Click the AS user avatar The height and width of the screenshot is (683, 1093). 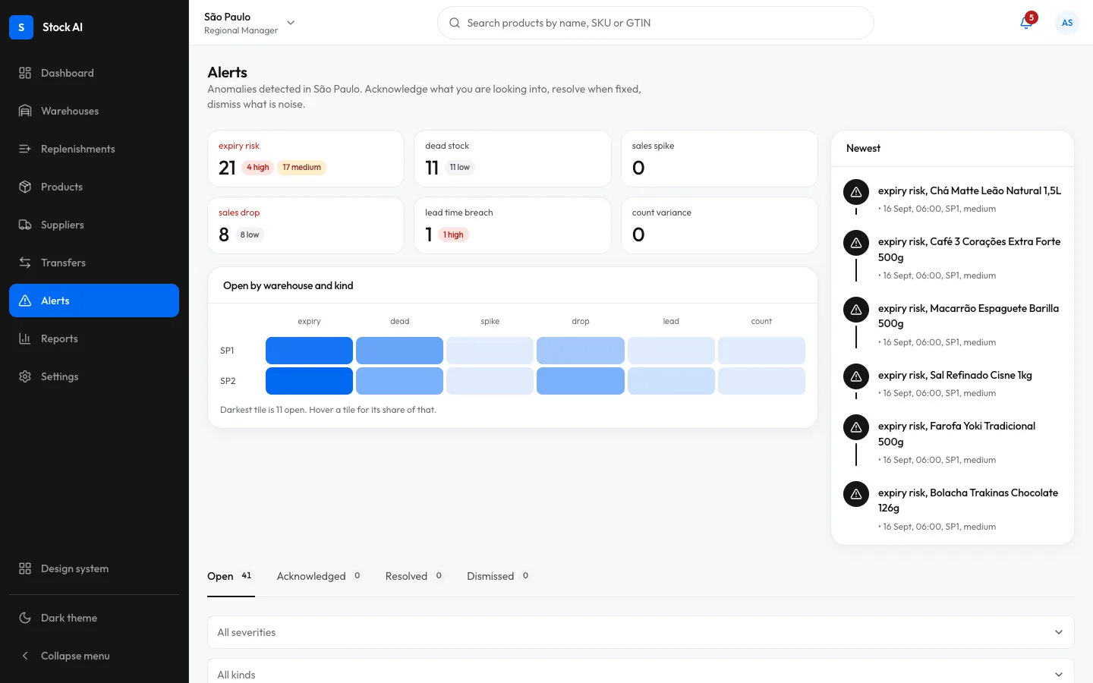point(1067,23)
